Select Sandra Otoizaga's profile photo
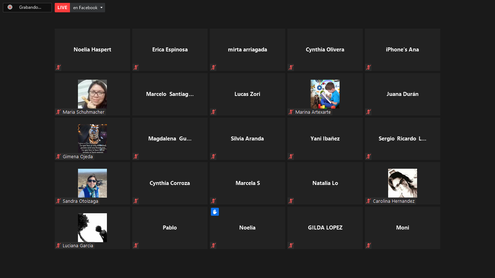This screenshot has width=495, height=278. (x=92, y=183)
